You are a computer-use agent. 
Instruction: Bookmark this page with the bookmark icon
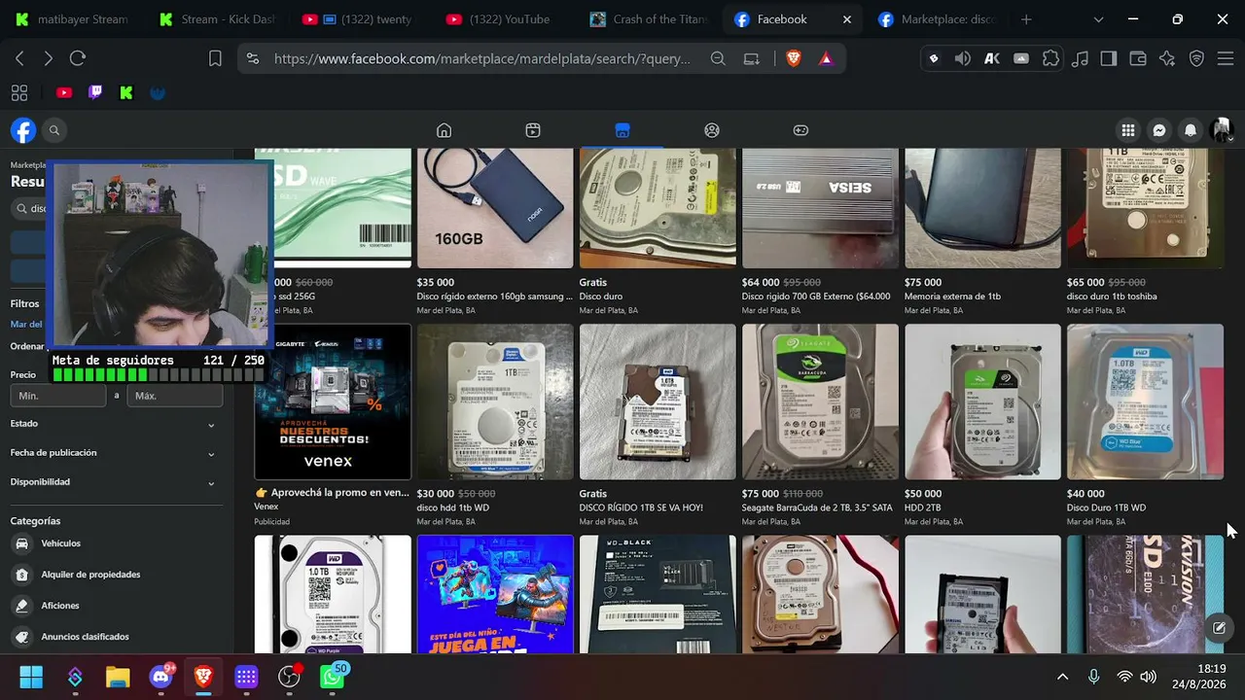(x=215, y=58)
